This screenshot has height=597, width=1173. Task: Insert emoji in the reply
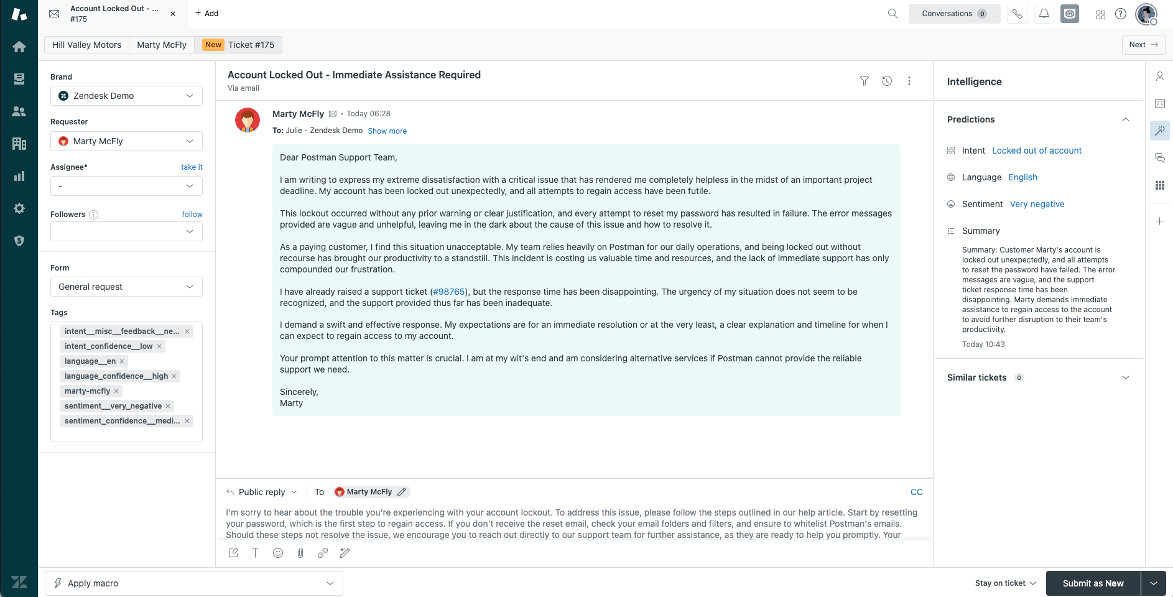(x=278, y=553)
